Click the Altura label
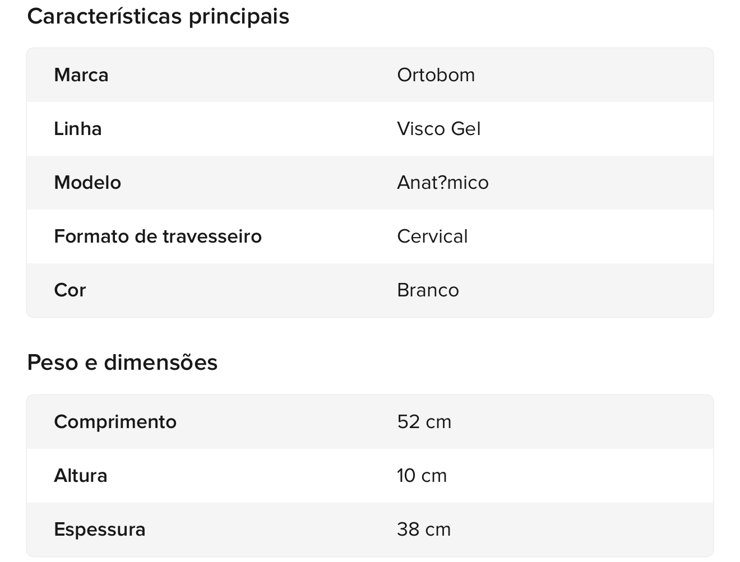This screenshot has height=562, width=740. (81, 476)
